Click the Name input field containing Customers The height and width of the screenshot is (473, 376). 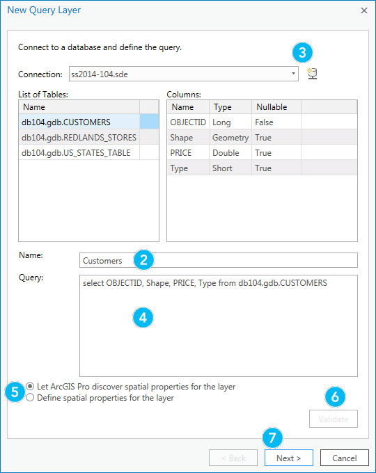(x=219, y=260)
